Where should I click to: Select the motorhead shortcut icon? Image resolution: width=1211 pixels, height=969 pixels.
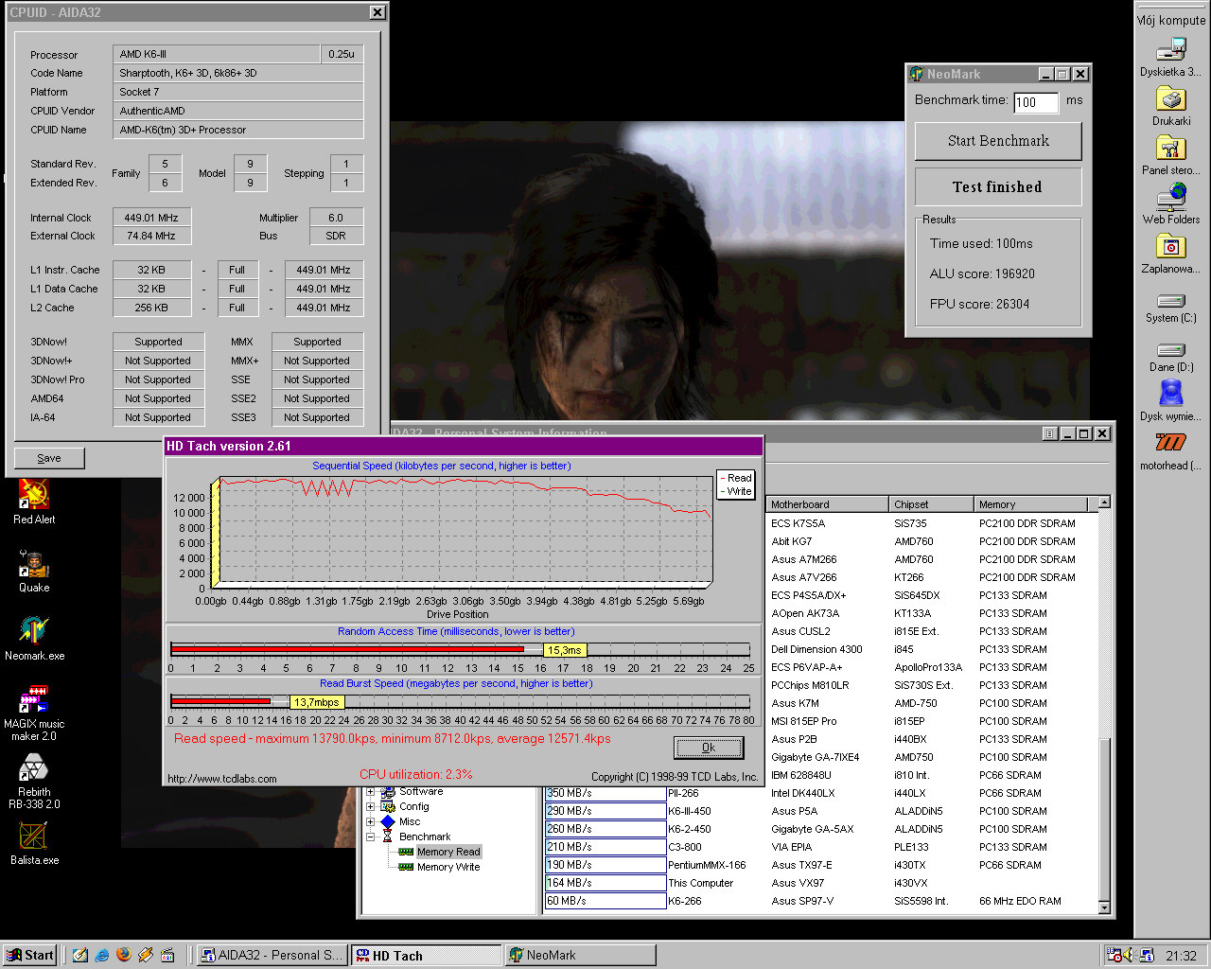tap(1171, 449)
